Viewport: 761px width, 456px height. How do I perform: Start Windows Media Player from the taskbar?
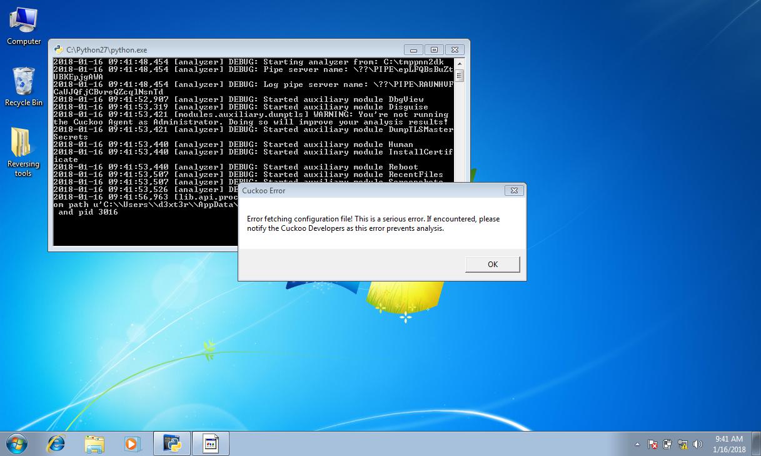(x=133, y=443)
